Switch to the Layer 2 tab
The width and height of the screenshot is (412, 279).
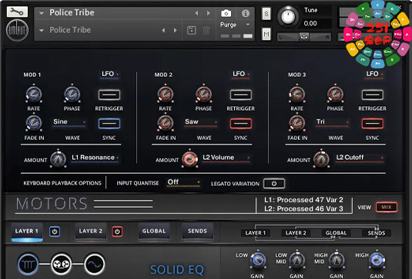[x=91, y=231]
